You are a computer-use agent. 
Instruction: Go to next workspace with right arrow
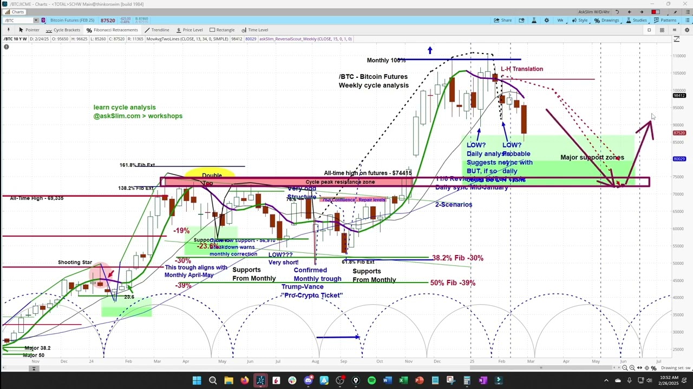coord(642,12)
